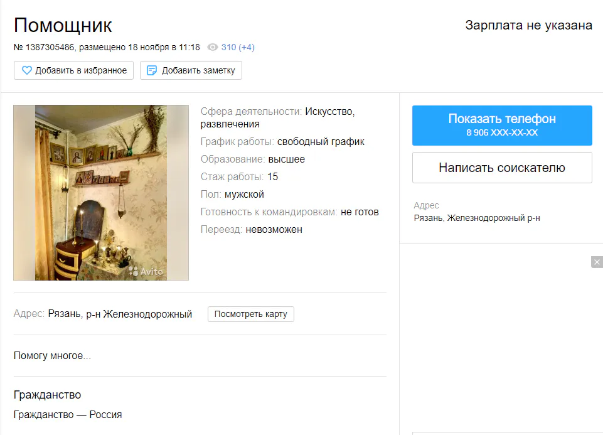Click the Зарплата не указана label
This screenshot has height=435, width=603.
coord(528,25)
